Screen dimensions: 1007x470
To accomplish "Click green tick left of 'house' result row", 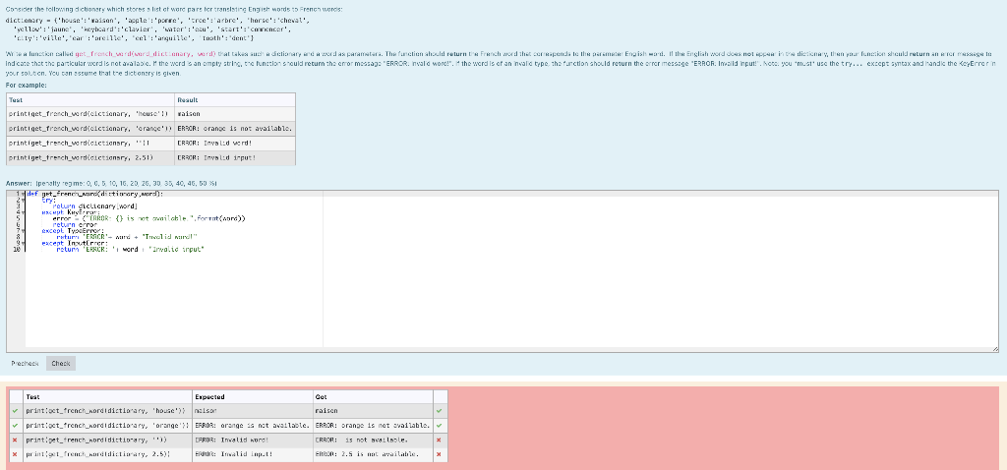I will 15,410.
